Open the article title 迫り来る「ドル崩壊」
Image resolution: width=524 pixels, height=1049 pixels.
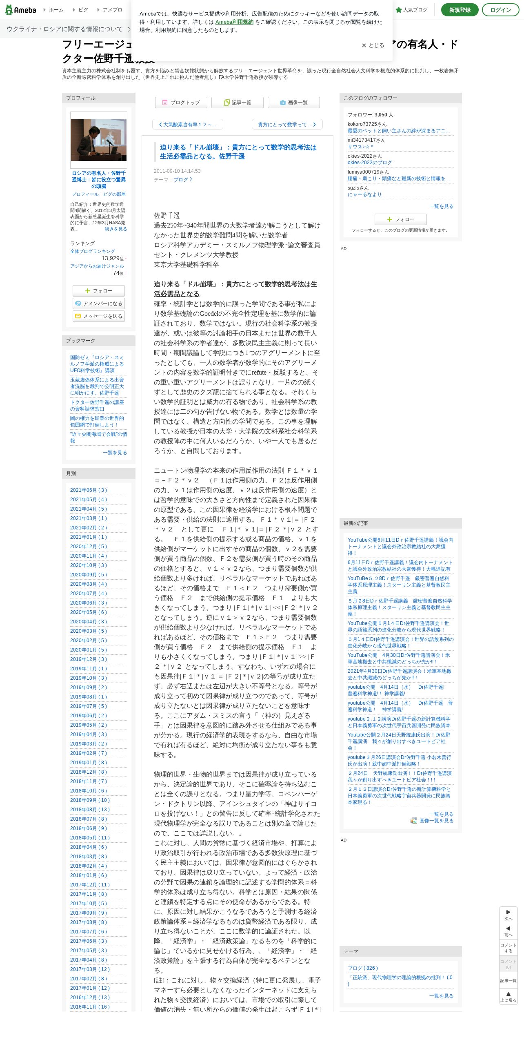pos(238,152)
